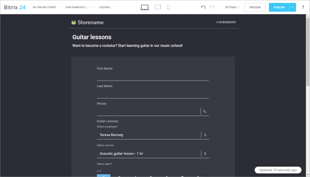Click the blue Publish button

[x=279, y=7]
